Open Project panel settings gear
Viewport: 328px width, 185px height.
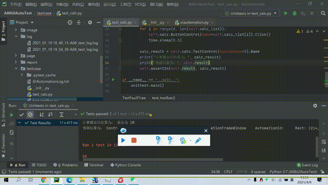coord(90,23)
